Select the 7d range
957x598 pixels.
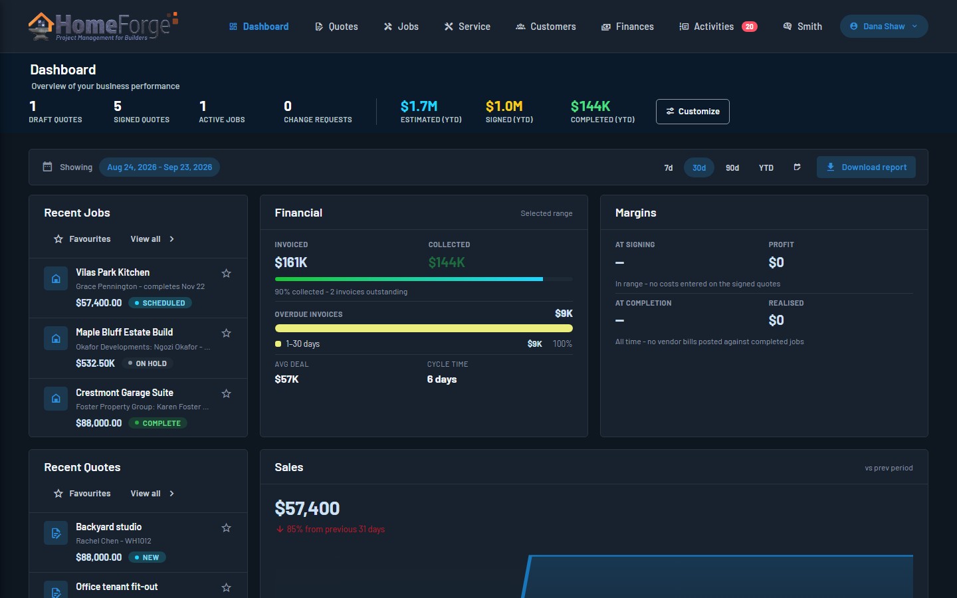[669, 167]
